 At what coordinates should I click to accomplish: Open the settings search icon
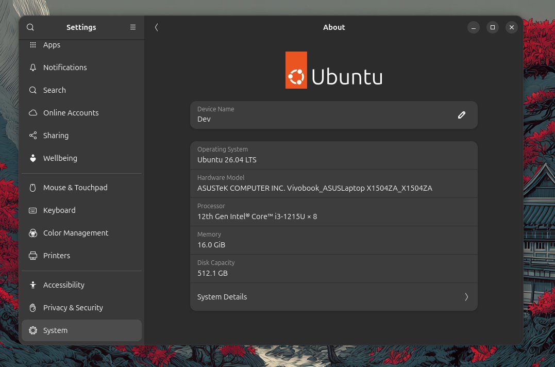[30, 27]
